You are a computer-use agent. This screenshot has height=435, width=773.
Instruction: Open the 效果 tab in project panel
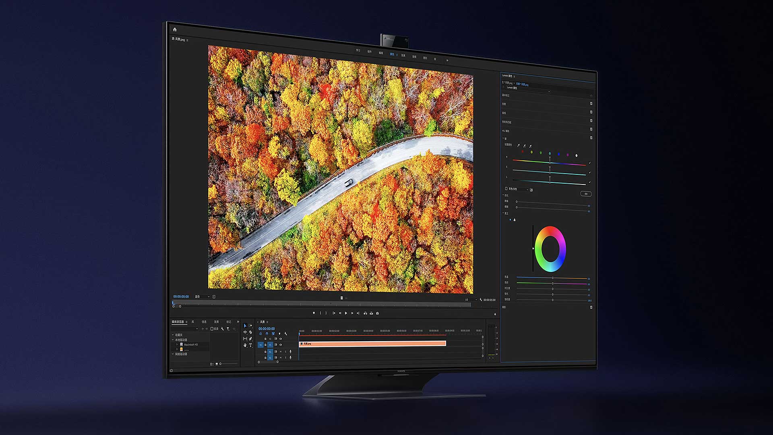pyautogui.click(x=216, y=322)
